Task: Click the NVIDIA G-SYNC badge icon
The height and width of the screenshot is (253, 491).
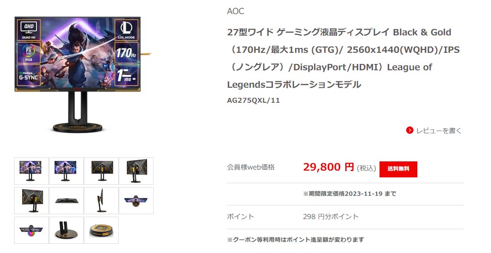Action: click(x=29, y=76)
